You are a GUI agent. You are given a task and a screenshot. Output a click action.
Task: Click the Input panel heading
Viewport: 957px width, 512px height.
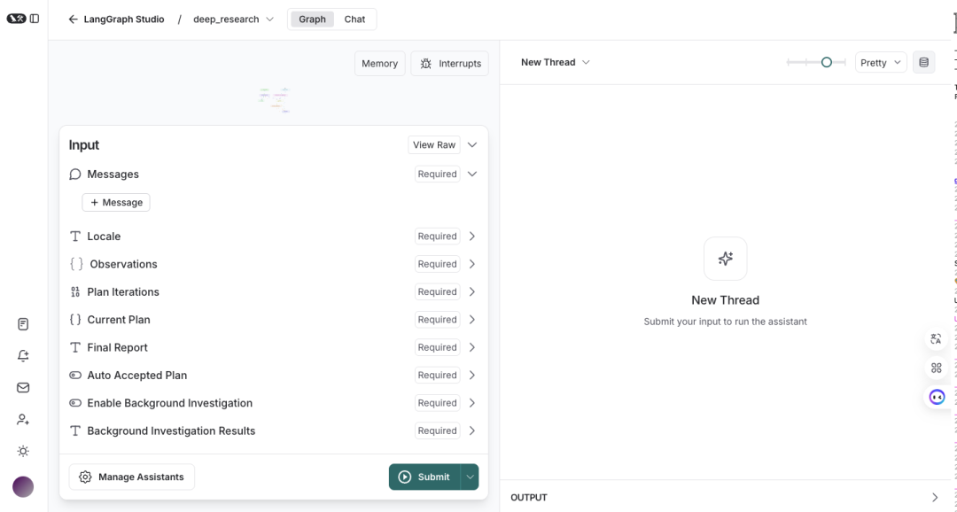point(83,145)
